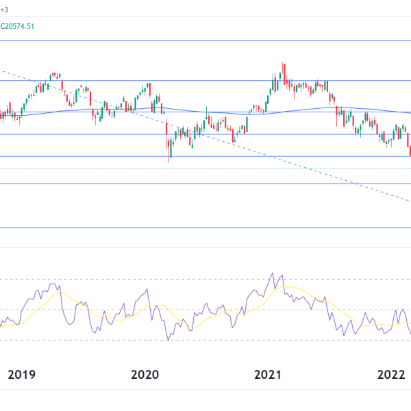Image resolution: width=411 pixels, height=411 pixels.
Task: Select the topmost horizontal line on chart
Action: (206, 41)
